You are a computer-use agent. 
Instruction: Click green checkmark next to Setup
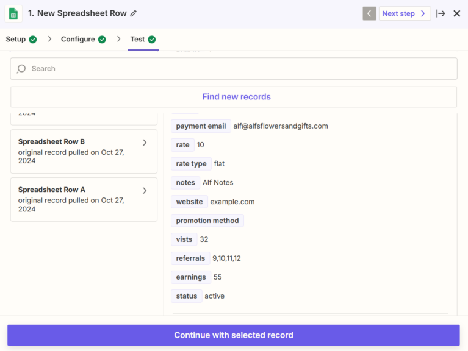(x=33, y=40)
